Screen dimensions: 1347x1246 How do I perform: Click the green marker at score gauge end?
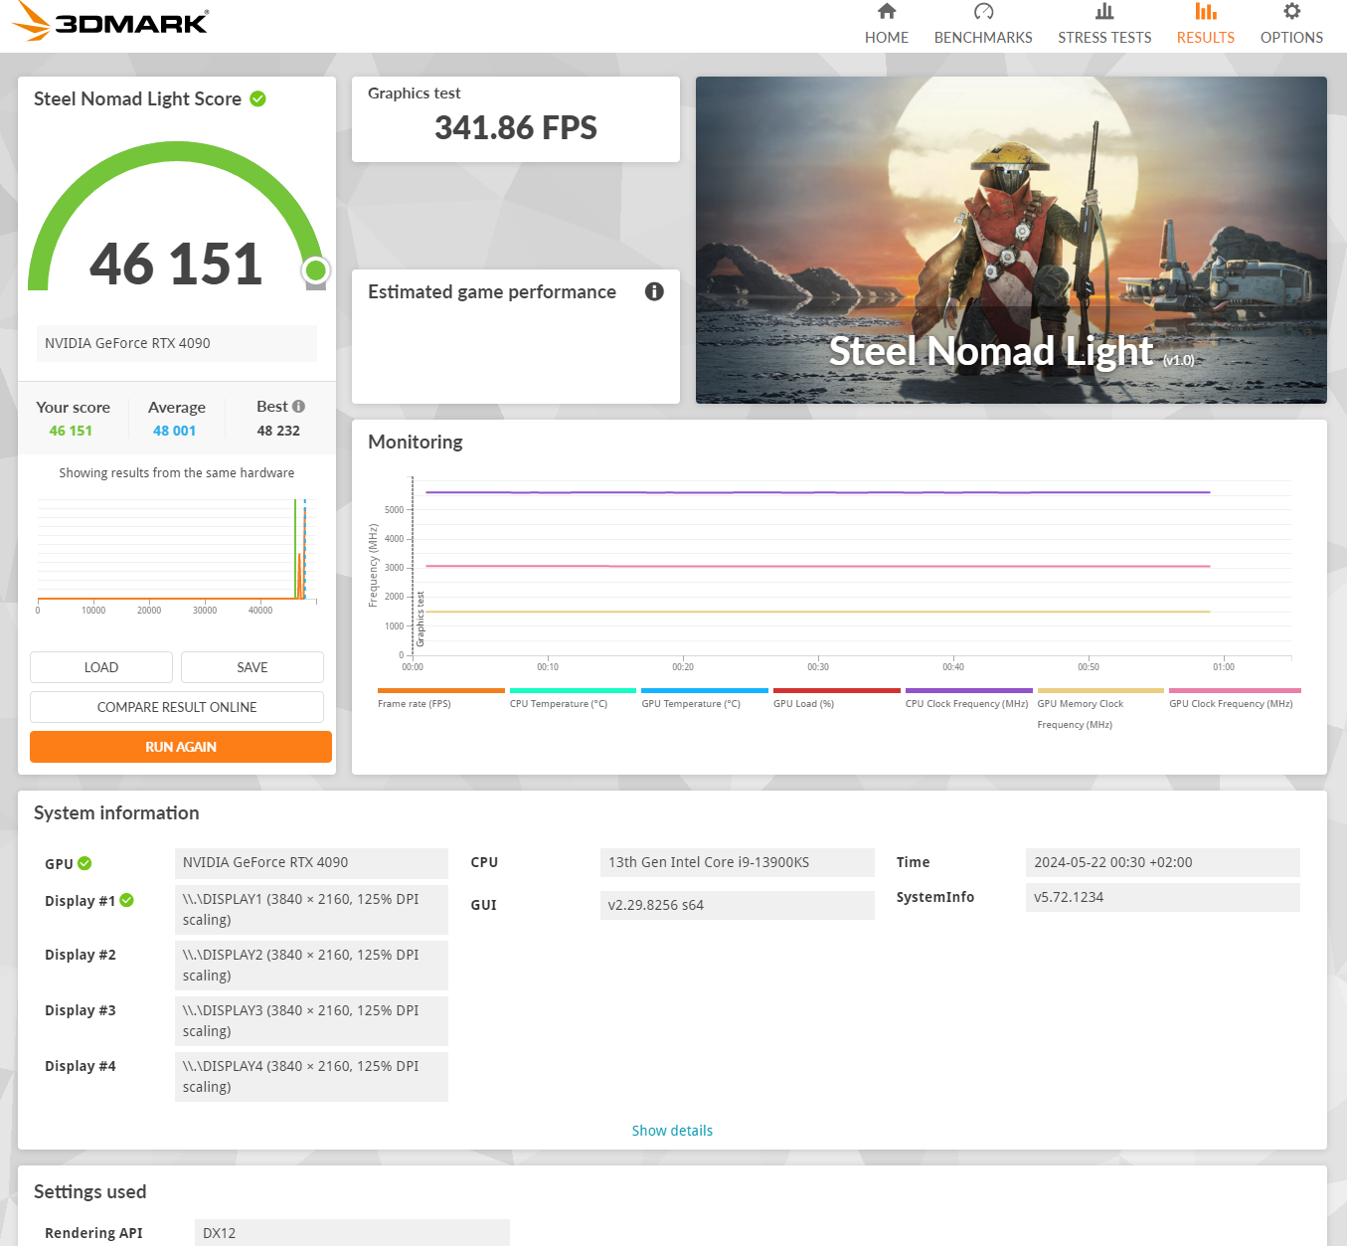pos(315,269)
